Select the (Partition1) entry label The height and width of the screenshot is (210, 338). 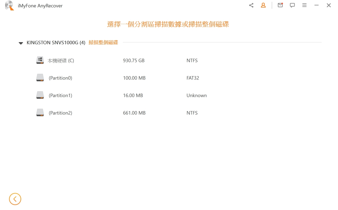pos(60,95)
